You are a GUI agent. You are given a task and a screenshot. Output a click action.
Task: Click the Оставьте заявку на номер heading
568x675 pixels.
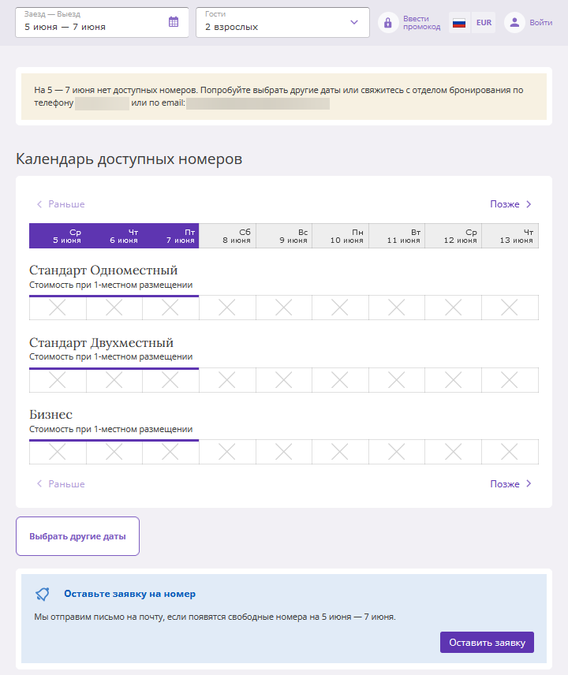[x=129, y=594]
